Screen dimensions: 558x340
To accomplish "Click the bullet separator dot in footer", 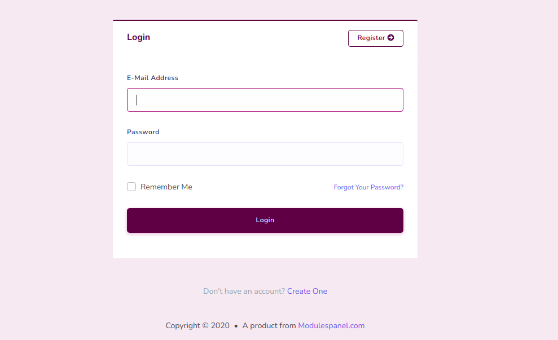I will pos(236,326).
